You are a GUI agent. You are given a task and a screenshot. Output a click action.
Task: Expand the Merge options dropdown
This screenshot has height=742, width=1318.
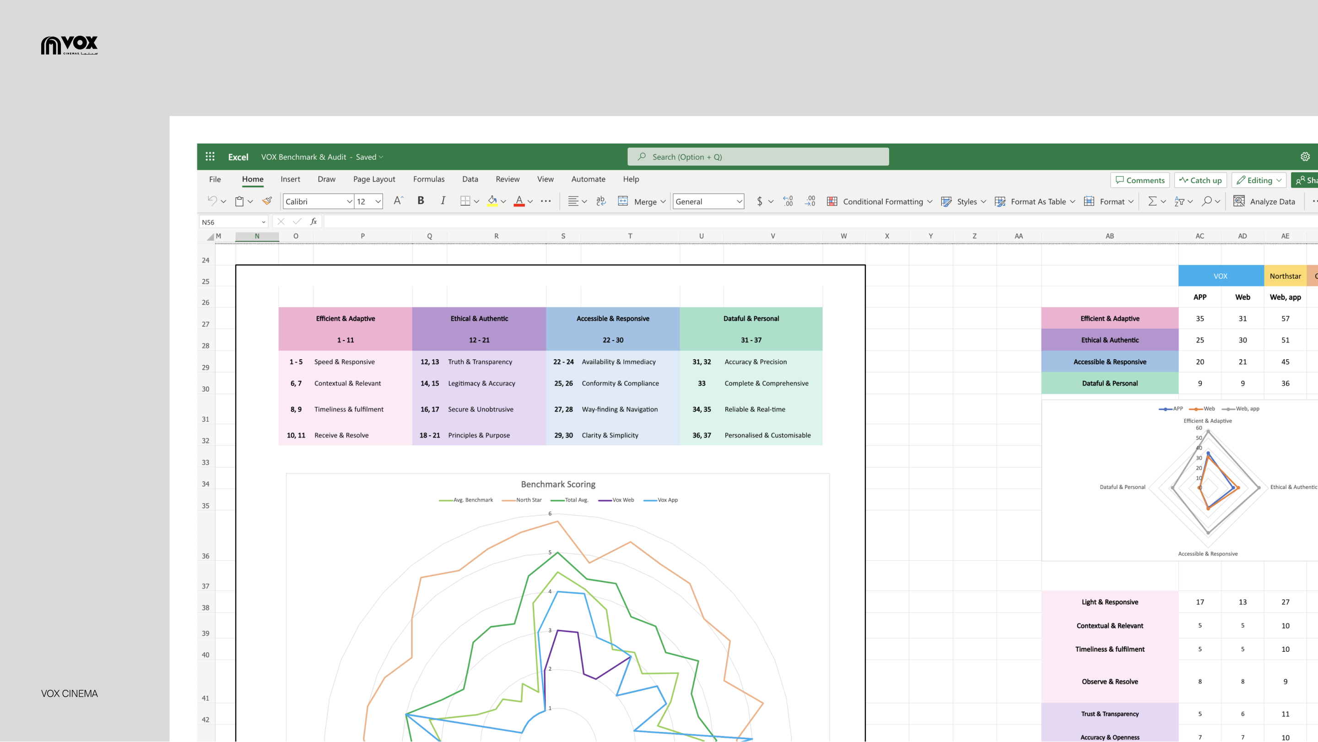click(x=663, y=201)
